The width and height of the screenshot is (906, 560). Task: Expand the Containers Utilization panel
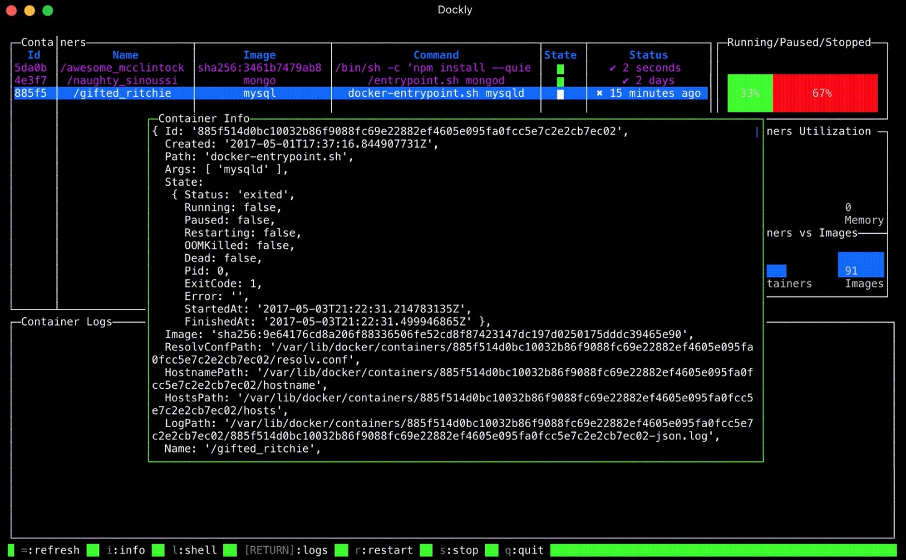[x=819, y=131]
